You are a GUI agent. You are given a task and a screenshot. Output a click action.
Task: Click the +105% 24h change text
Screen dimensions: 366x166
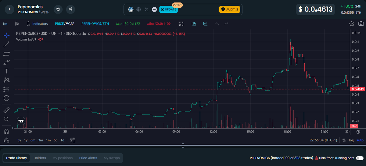[x=351, y=6]
